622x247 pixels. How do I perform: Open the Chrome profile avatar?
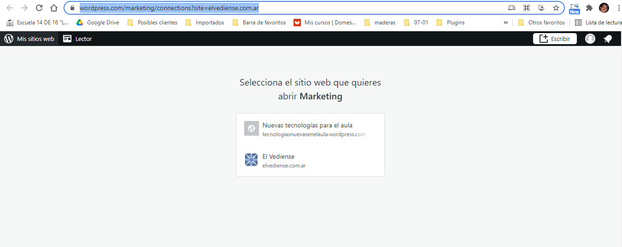click(x=604, y=8)
